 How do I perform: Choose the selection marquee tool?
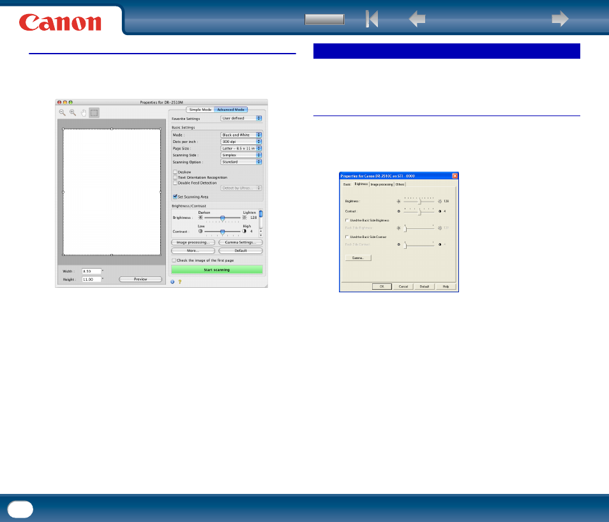[94, 113]
